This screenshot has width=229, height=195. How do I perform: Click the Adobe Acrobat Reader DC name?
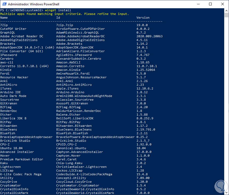click(x=22, y=36)
